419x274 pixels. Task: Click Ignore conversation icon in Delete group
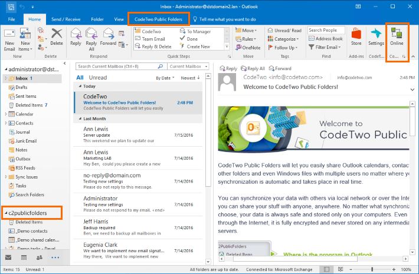[x=40, y=31]
